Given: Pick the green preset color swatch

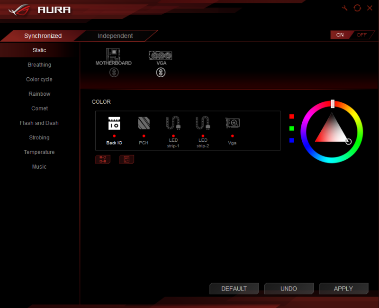Looking at the screenshot, I should coord(291,128).
